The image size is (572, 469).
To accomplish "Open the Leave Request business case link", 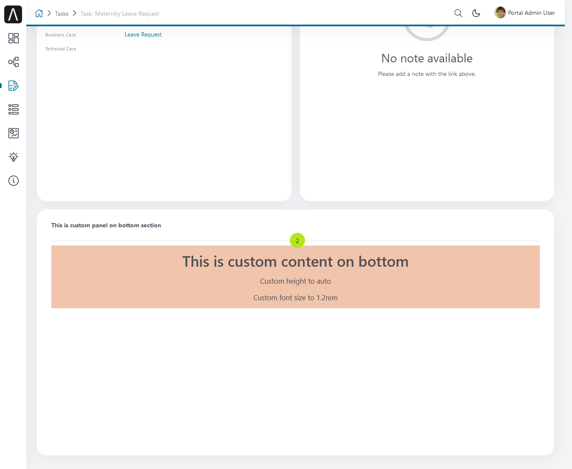I will [143, 34].
